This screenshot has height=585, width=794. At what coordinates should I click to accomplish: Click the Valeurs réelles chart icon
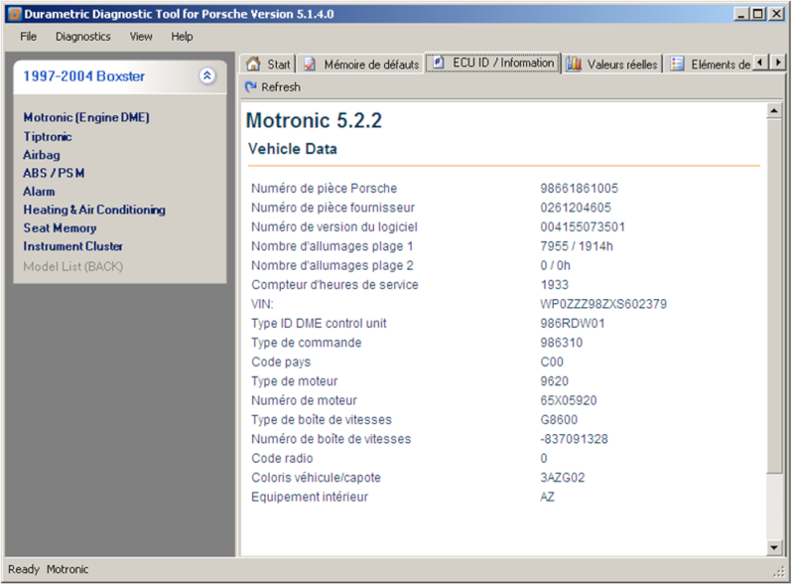[x=574, y=64]
